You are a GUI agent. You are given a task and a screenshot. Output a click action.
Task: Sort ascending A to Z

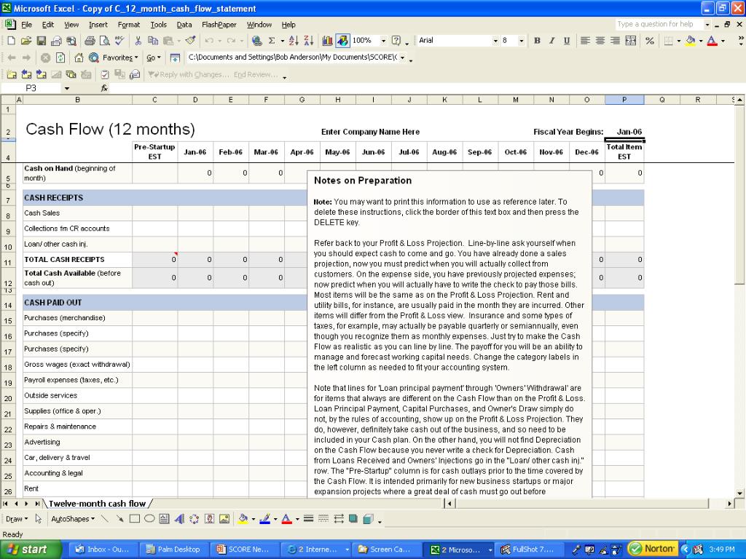click(x=294, y=41)
